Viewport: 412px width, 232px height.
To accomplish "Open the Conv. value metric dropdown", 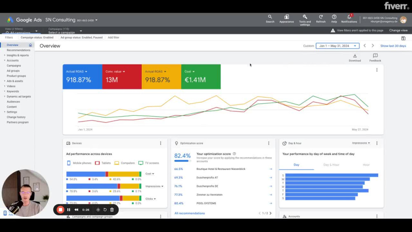I will (115, 71).
